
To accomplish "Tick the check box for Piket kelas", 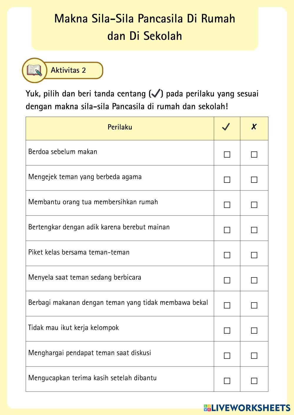I will [x=227, y=255].
